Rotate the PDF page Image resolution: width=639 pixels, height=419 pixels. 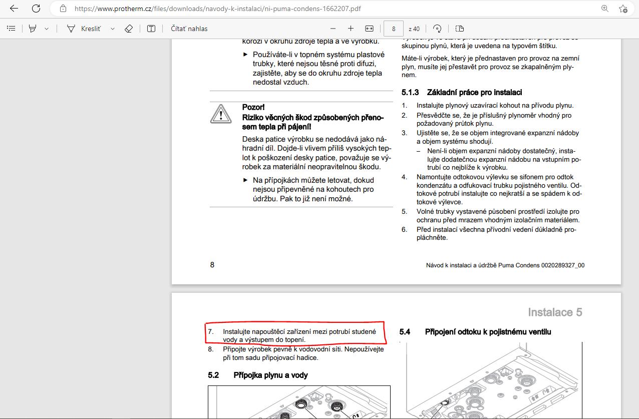[437, 29]
